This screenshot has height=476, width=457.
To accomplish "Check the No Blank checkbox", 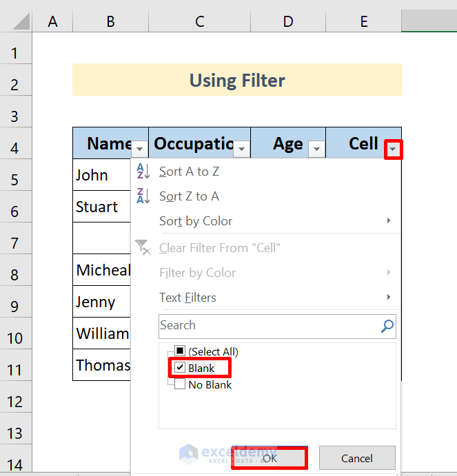I will [180, 384].
